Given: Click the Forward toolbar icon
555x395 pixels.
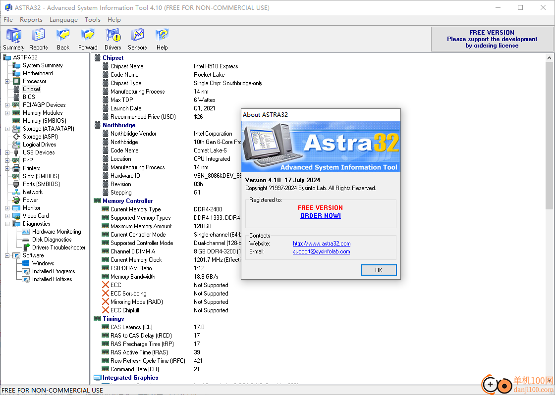Looking at the screenshot, I should [88, 40].
